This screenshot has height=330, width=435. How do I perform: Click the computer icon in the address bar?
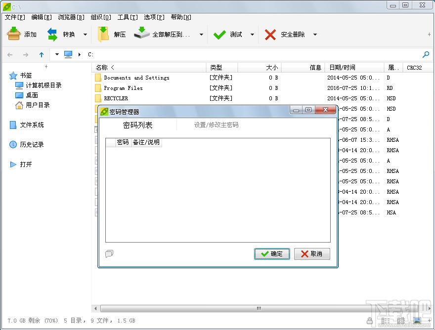pyautogui.click(x=68, y=54)
